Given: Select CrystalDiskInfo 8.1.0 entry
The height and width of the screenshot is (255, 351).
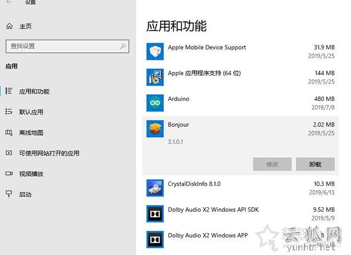Looking at the screenshot, I should pyautogui.click(x=194, y=184).
